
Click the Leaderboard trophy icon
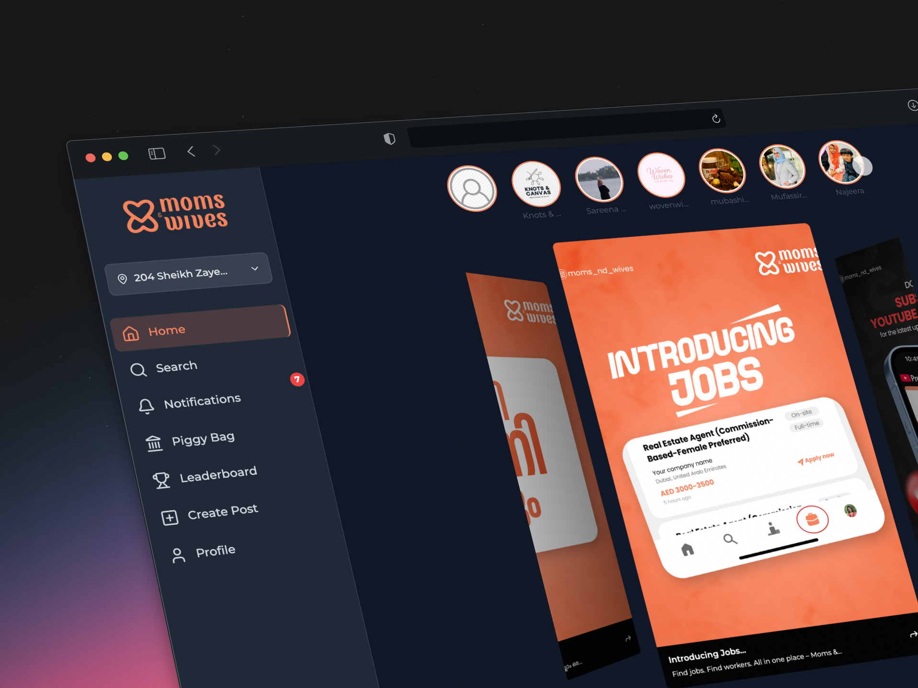(x=162, y=480)
